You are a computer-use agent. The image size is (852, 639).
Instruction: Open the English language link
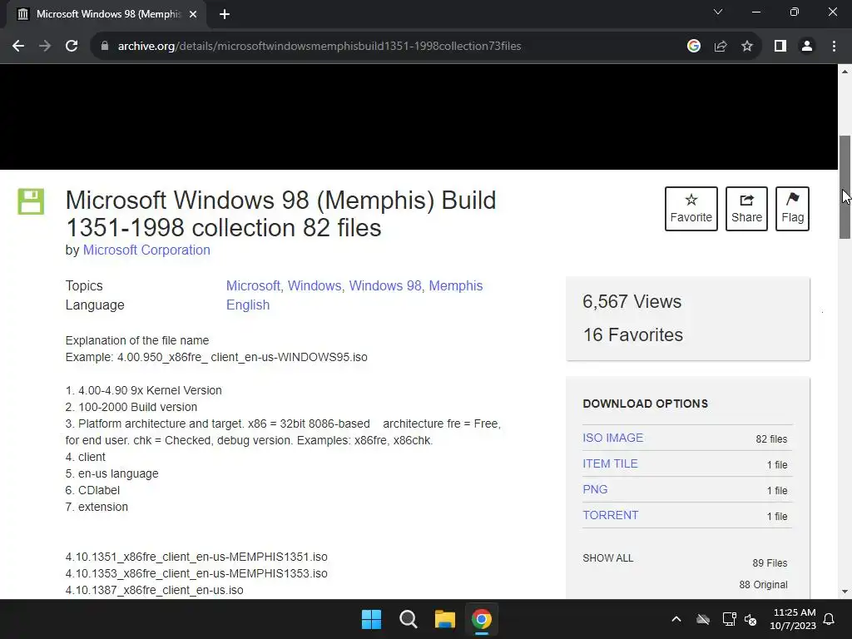click(248, 305)
